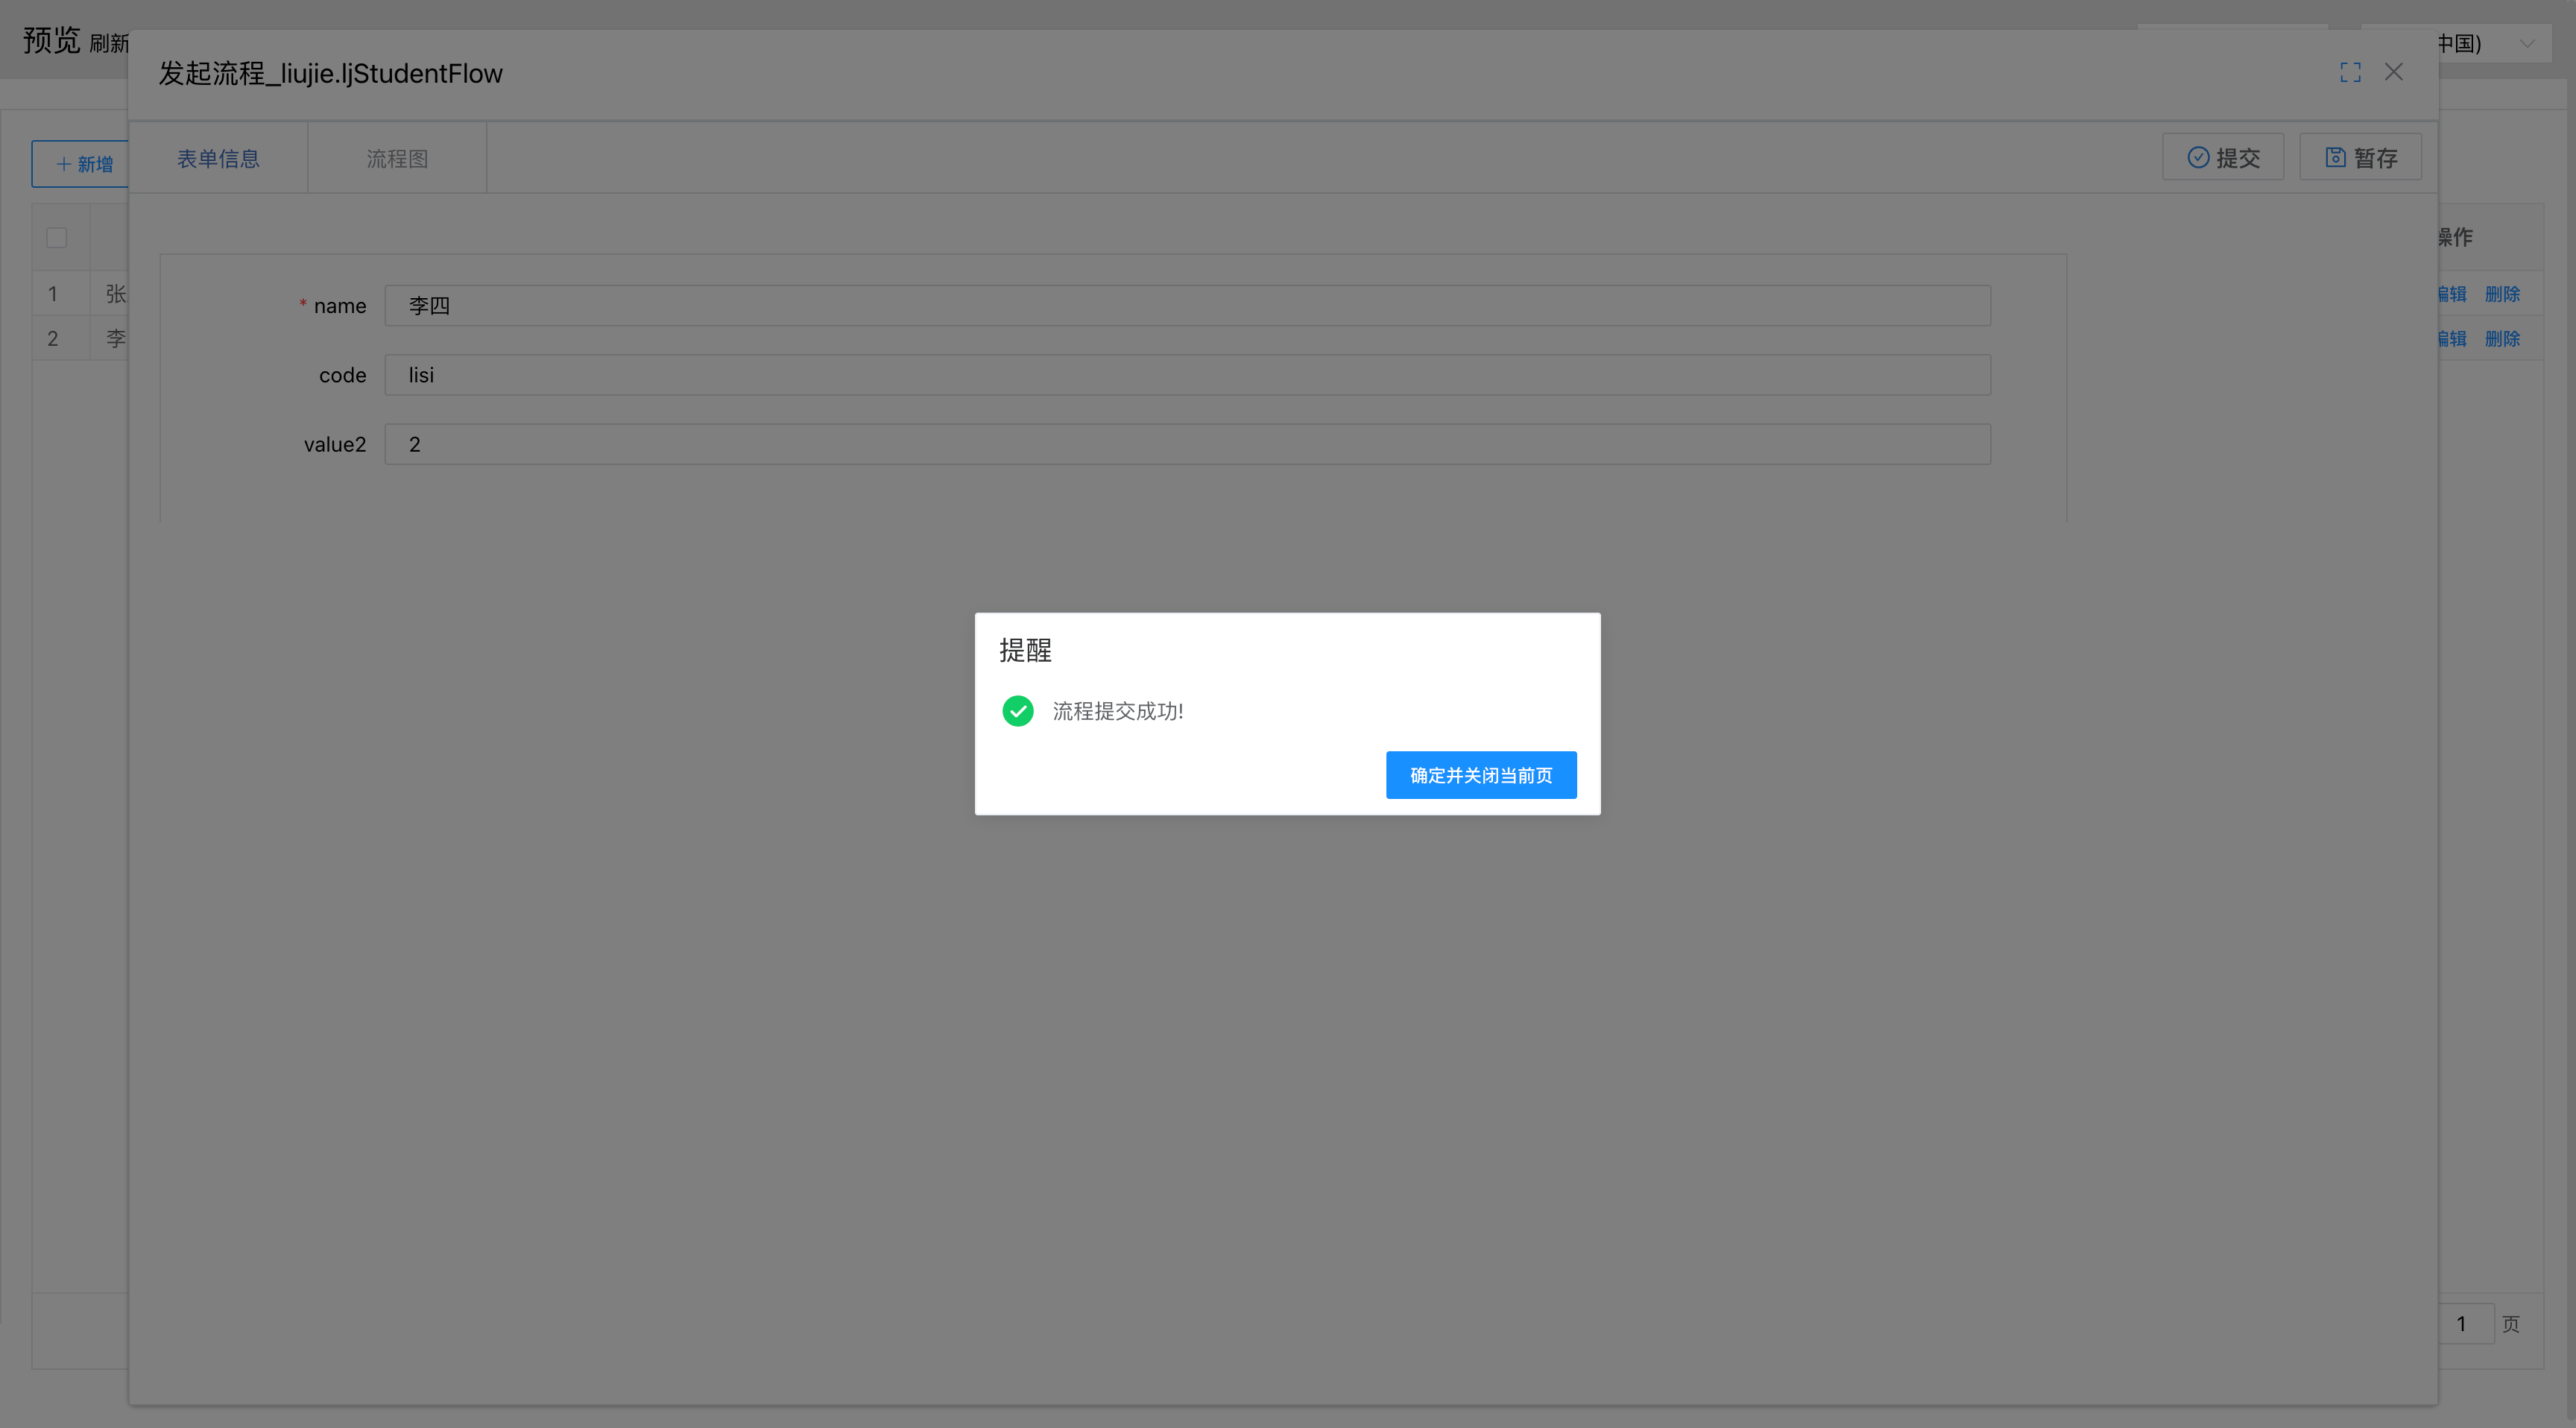Select the 表单信息 tab
The image size is (2576, 1428).
218,158
